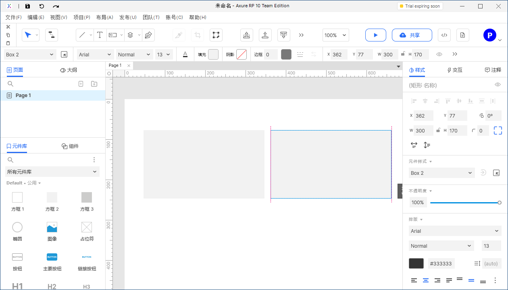
Task: Click the 矩形 名称 name field
Action: point(450,85)
